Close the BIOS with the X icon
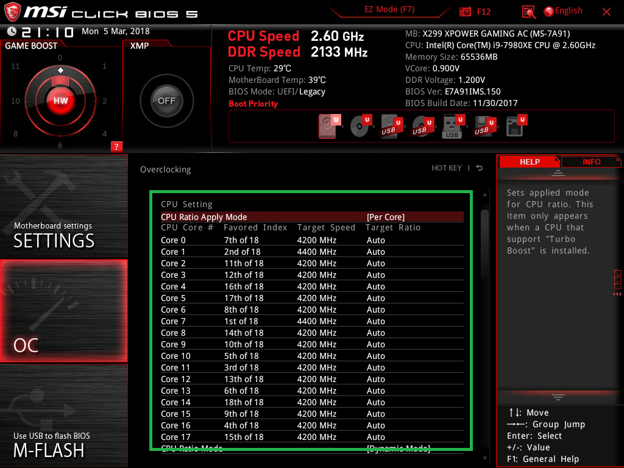The image size is (624, 468). coord(606,12)
